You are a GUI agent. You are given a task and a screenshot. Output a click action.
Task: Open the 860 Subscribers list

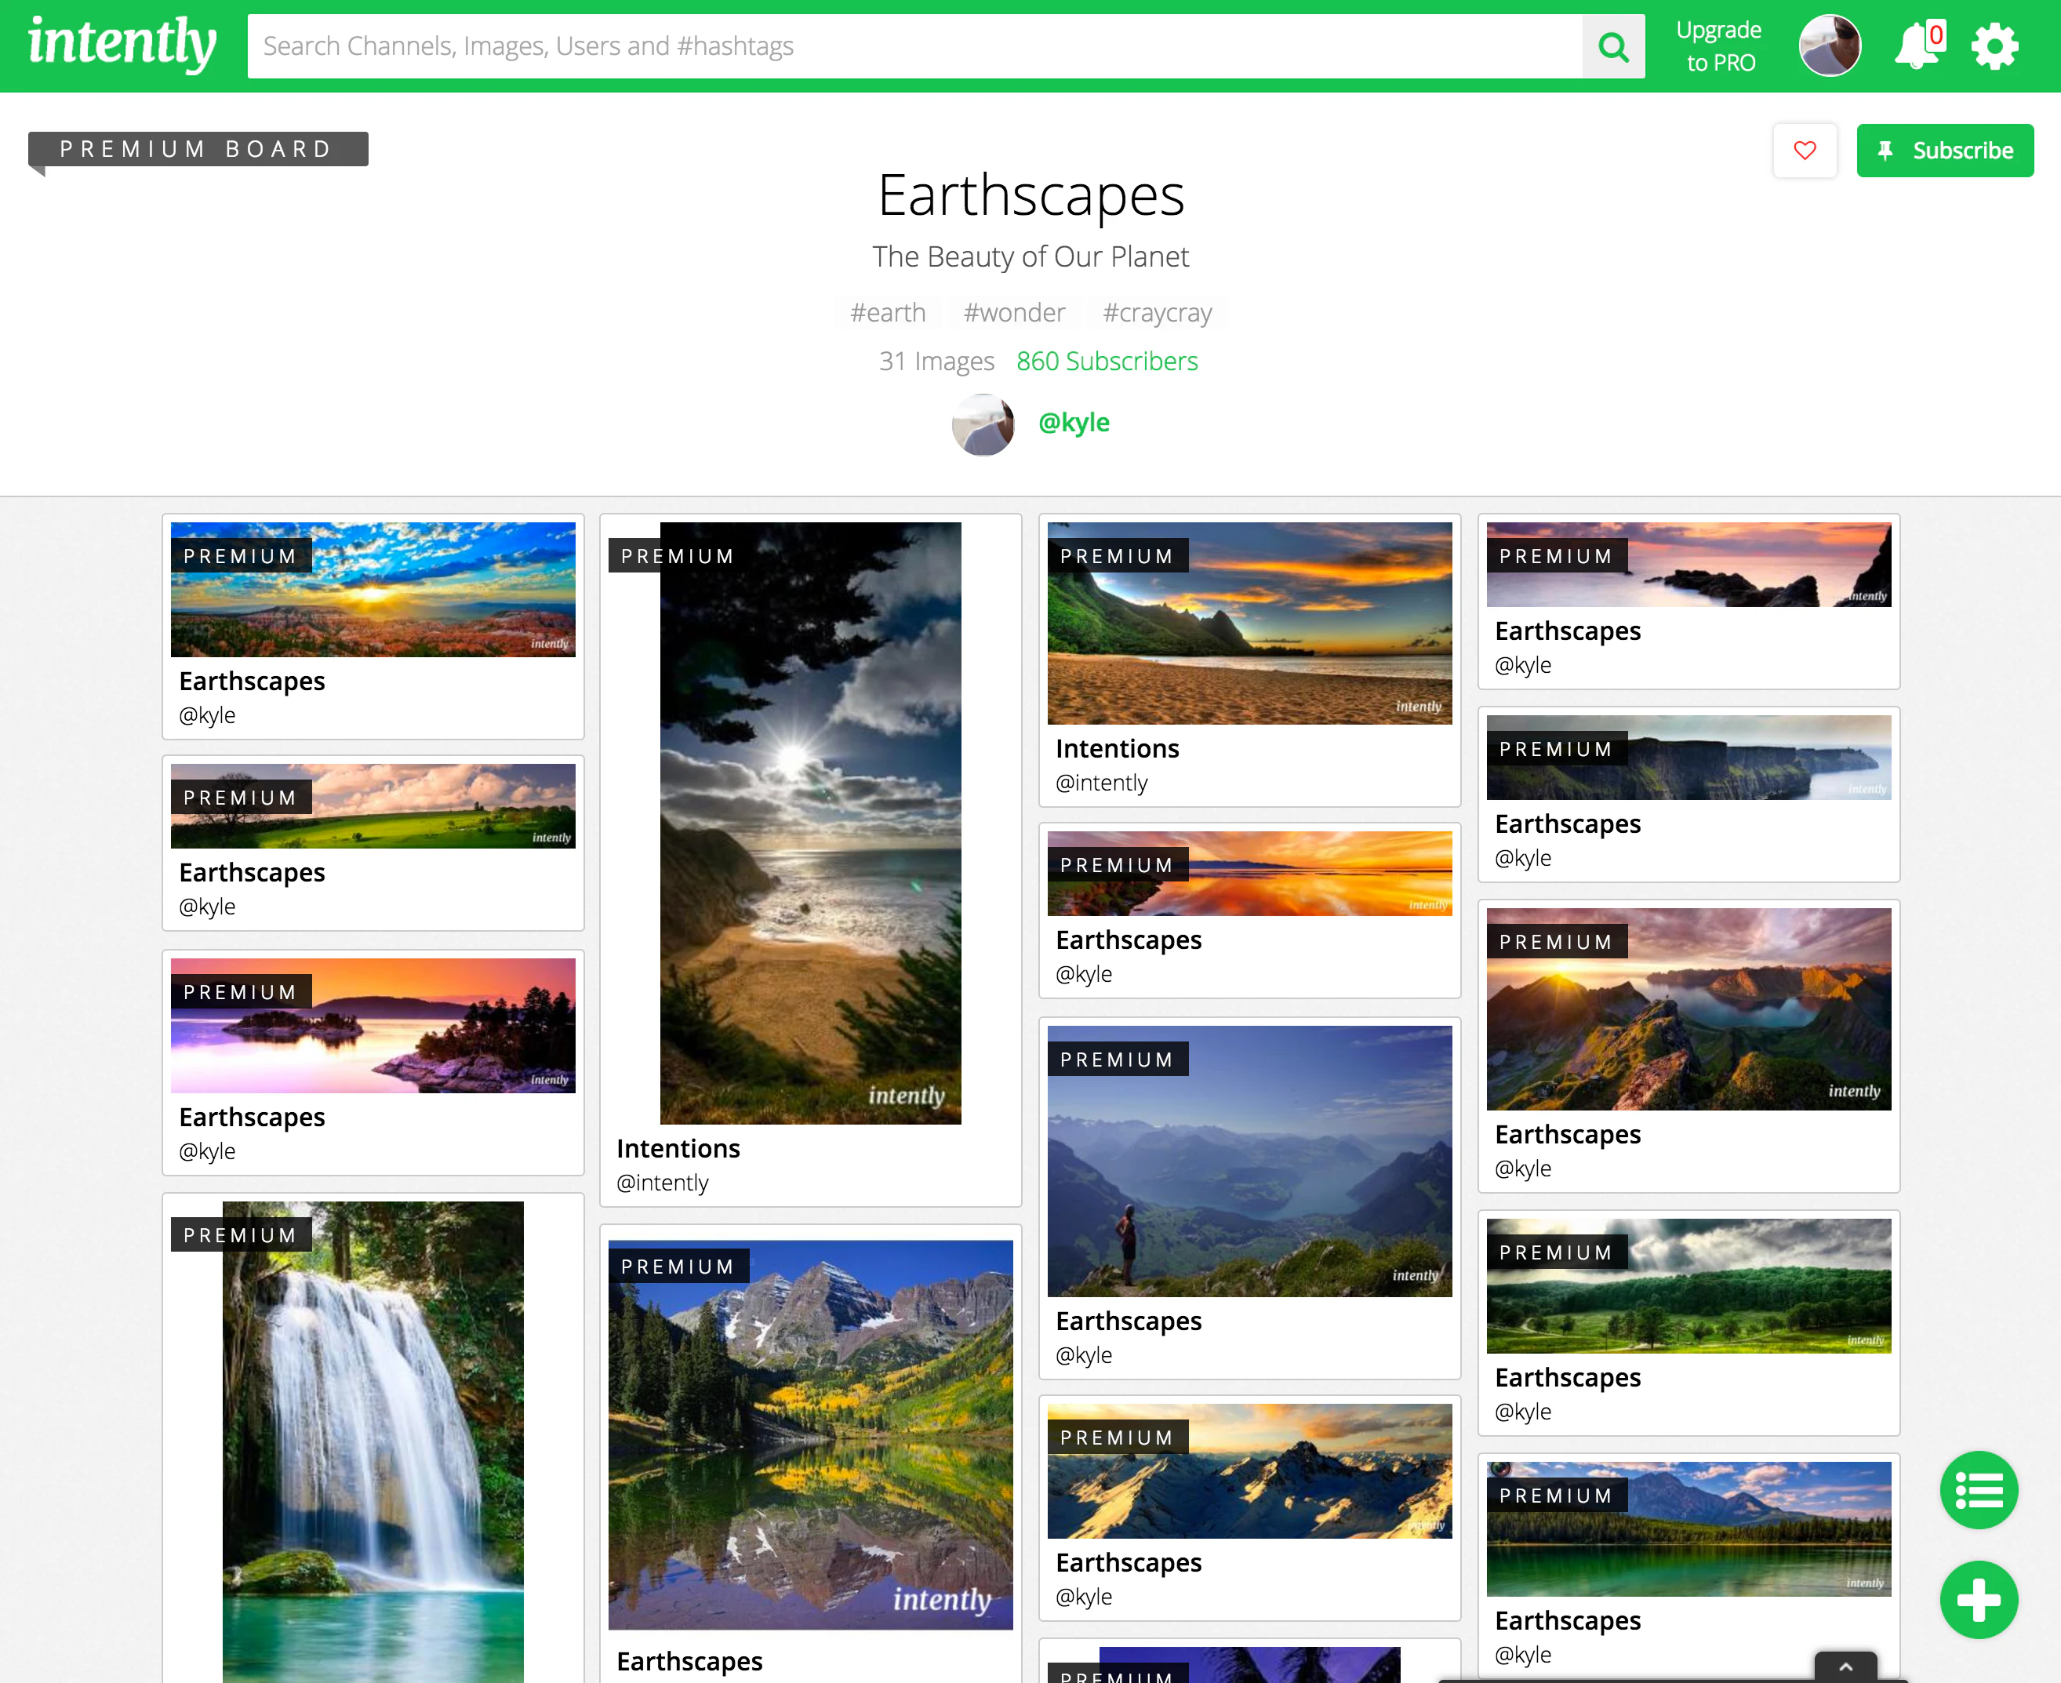pyautogui.click(x=1106, y=362)
